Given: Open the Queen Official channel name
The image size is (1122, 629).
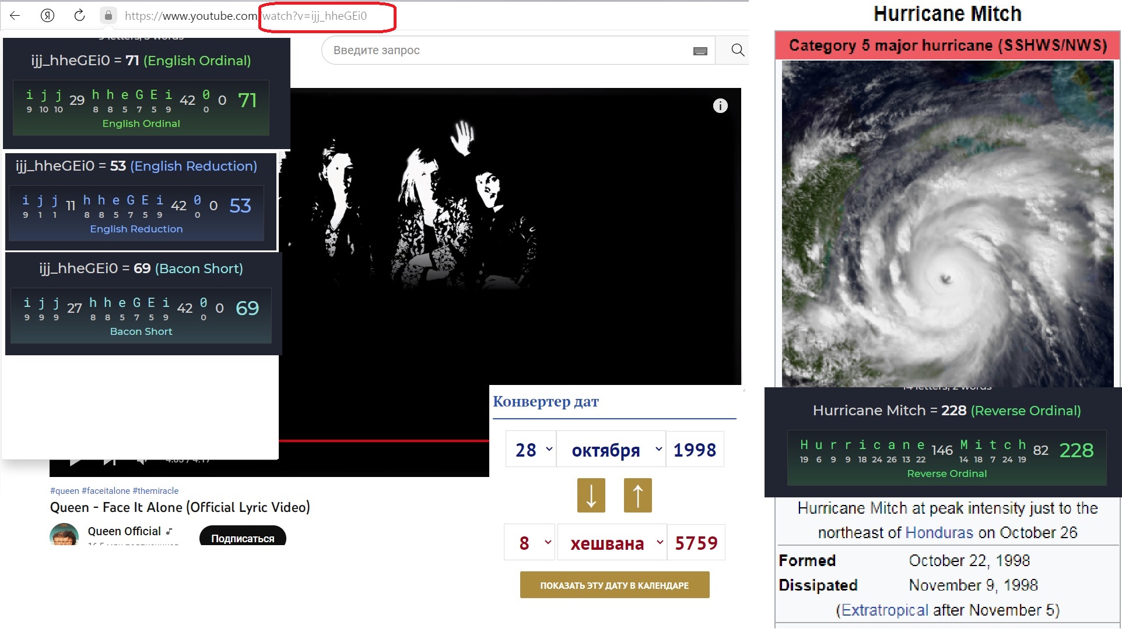Looking at the screenshot, I should pyautogui.click(x=124, y=531).
